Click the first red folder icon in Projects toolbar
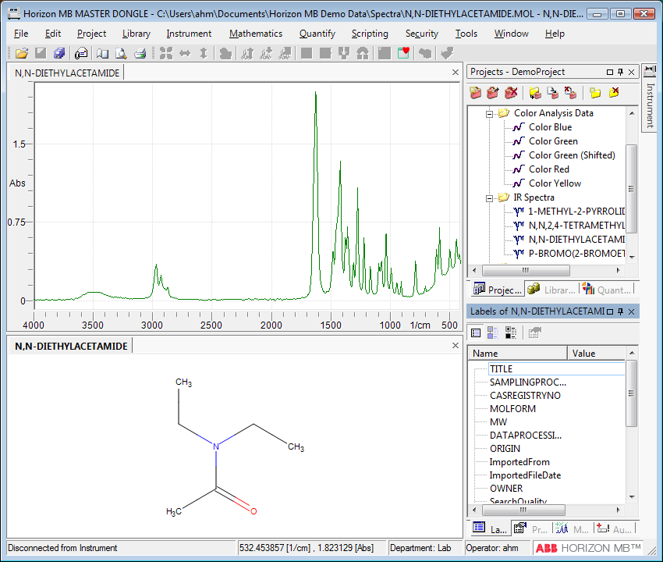This screenshot has height=562, width=663. (475, 93)
